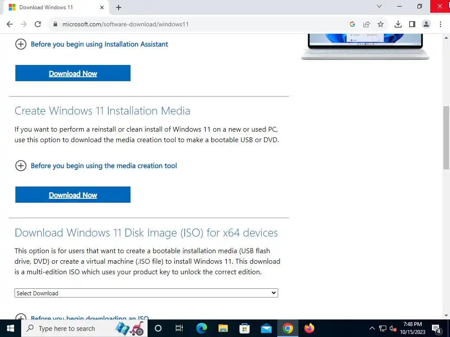This screenshot has height=337, width=450.
Task: Click the Google icon in address bar
Action: (x=352, y=25)
